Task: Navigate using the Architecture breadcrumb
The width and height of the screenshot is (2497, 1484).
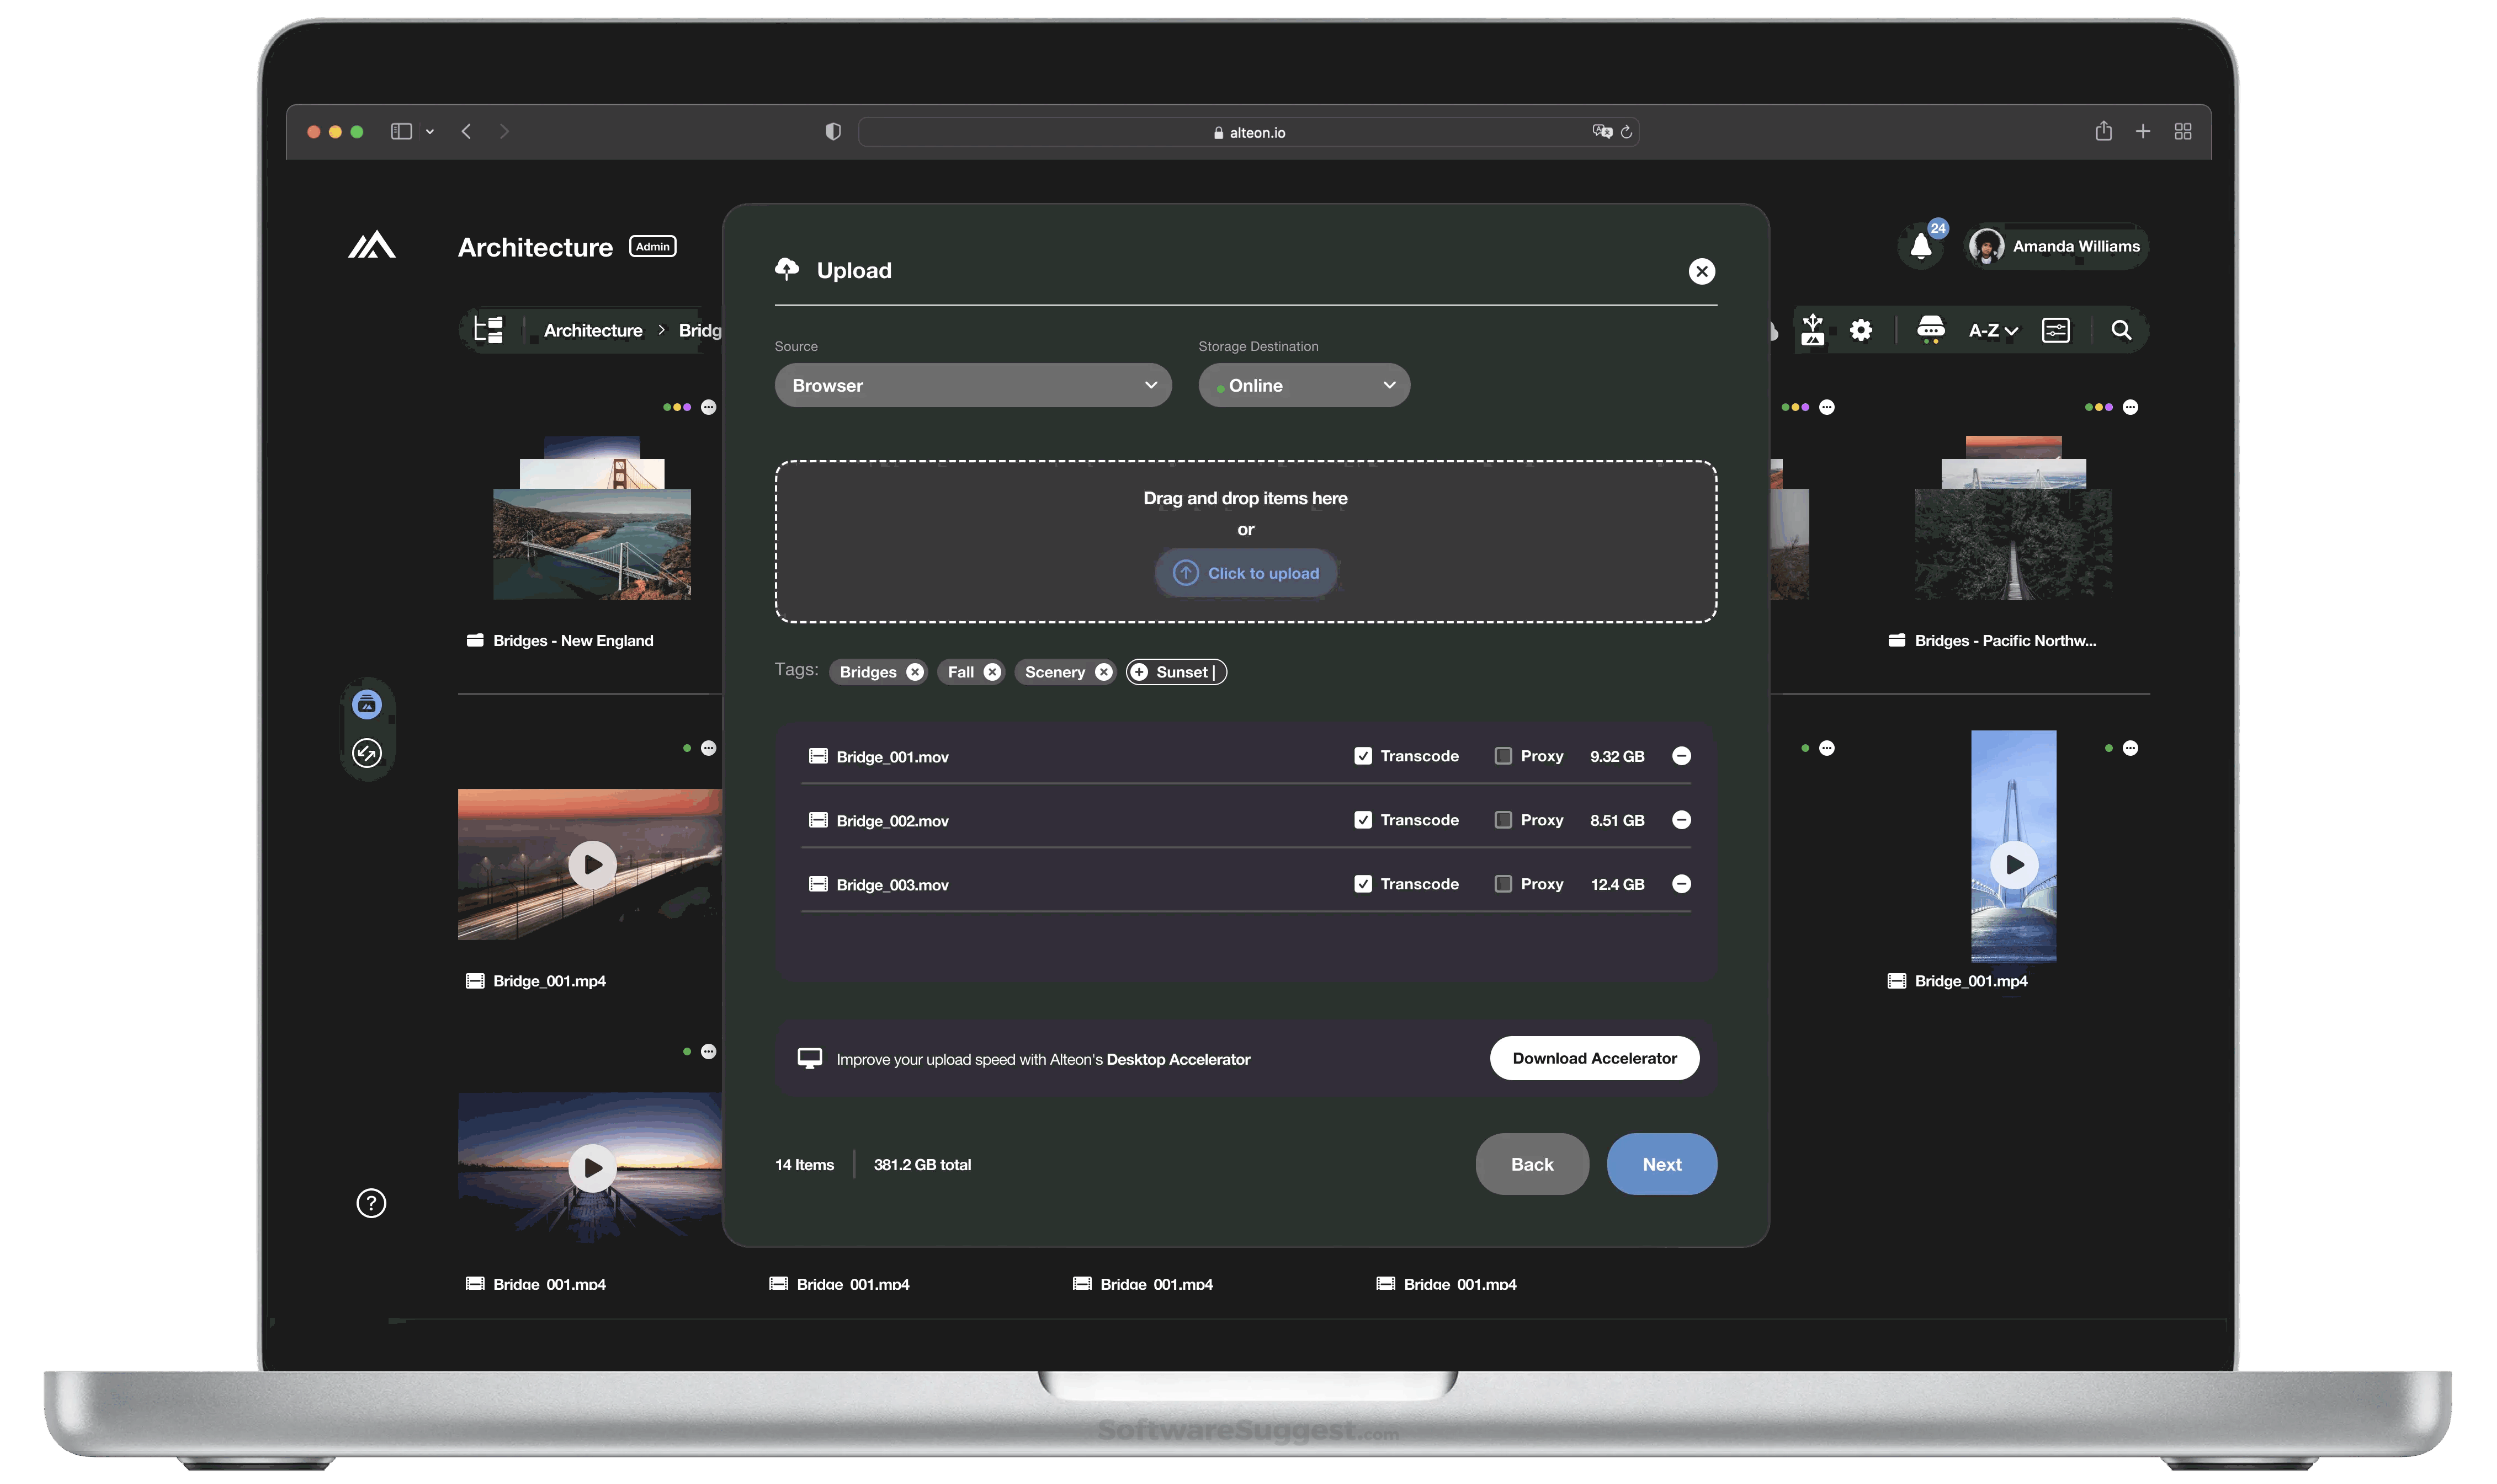Action: coord(593,330)
